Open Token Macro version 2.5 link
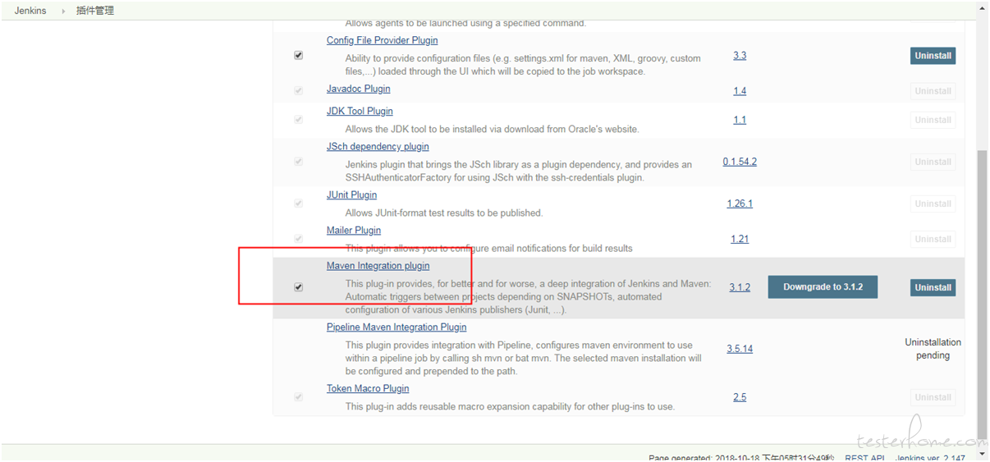The image size is (990, 462). 740,397
